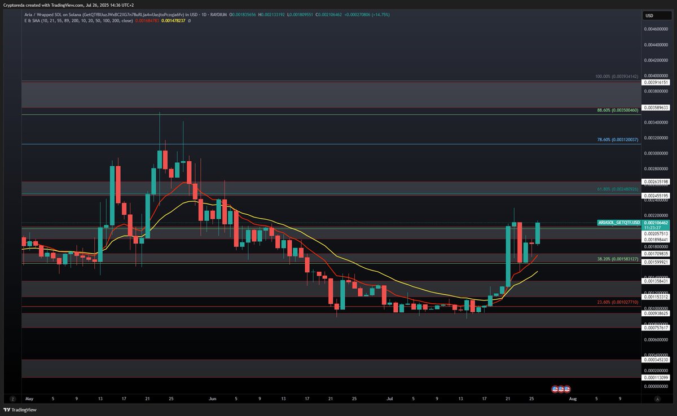Click the red SMA value 0.001684783

(148, 20)
